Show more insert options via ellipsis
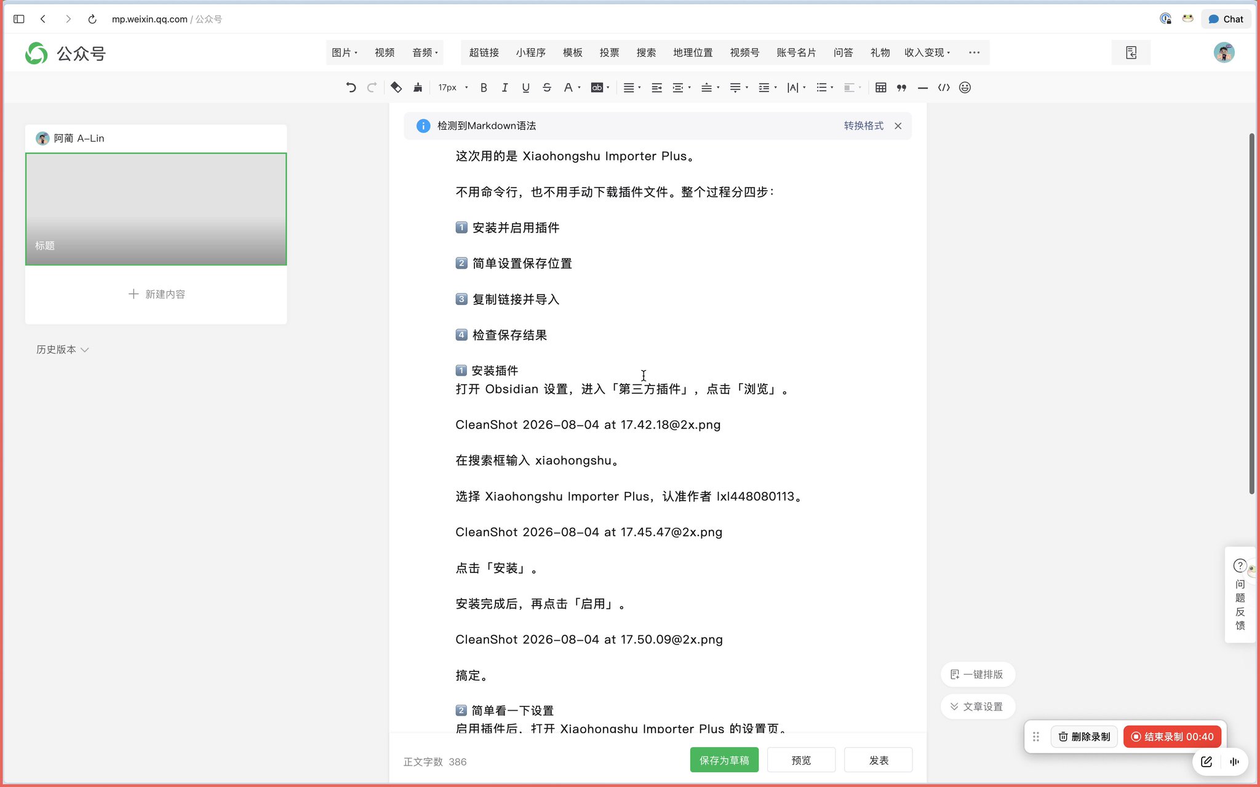Screen dimensions: 1260x787 (x=974, y=52)
